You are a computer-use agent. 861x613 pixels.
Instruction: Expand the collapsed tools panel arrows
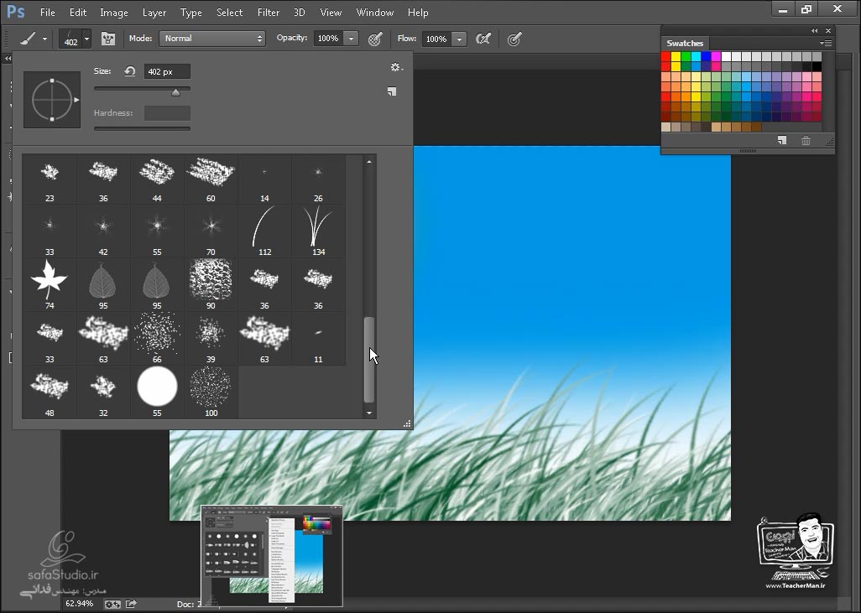pyautogui.click(x=8, y=58)
